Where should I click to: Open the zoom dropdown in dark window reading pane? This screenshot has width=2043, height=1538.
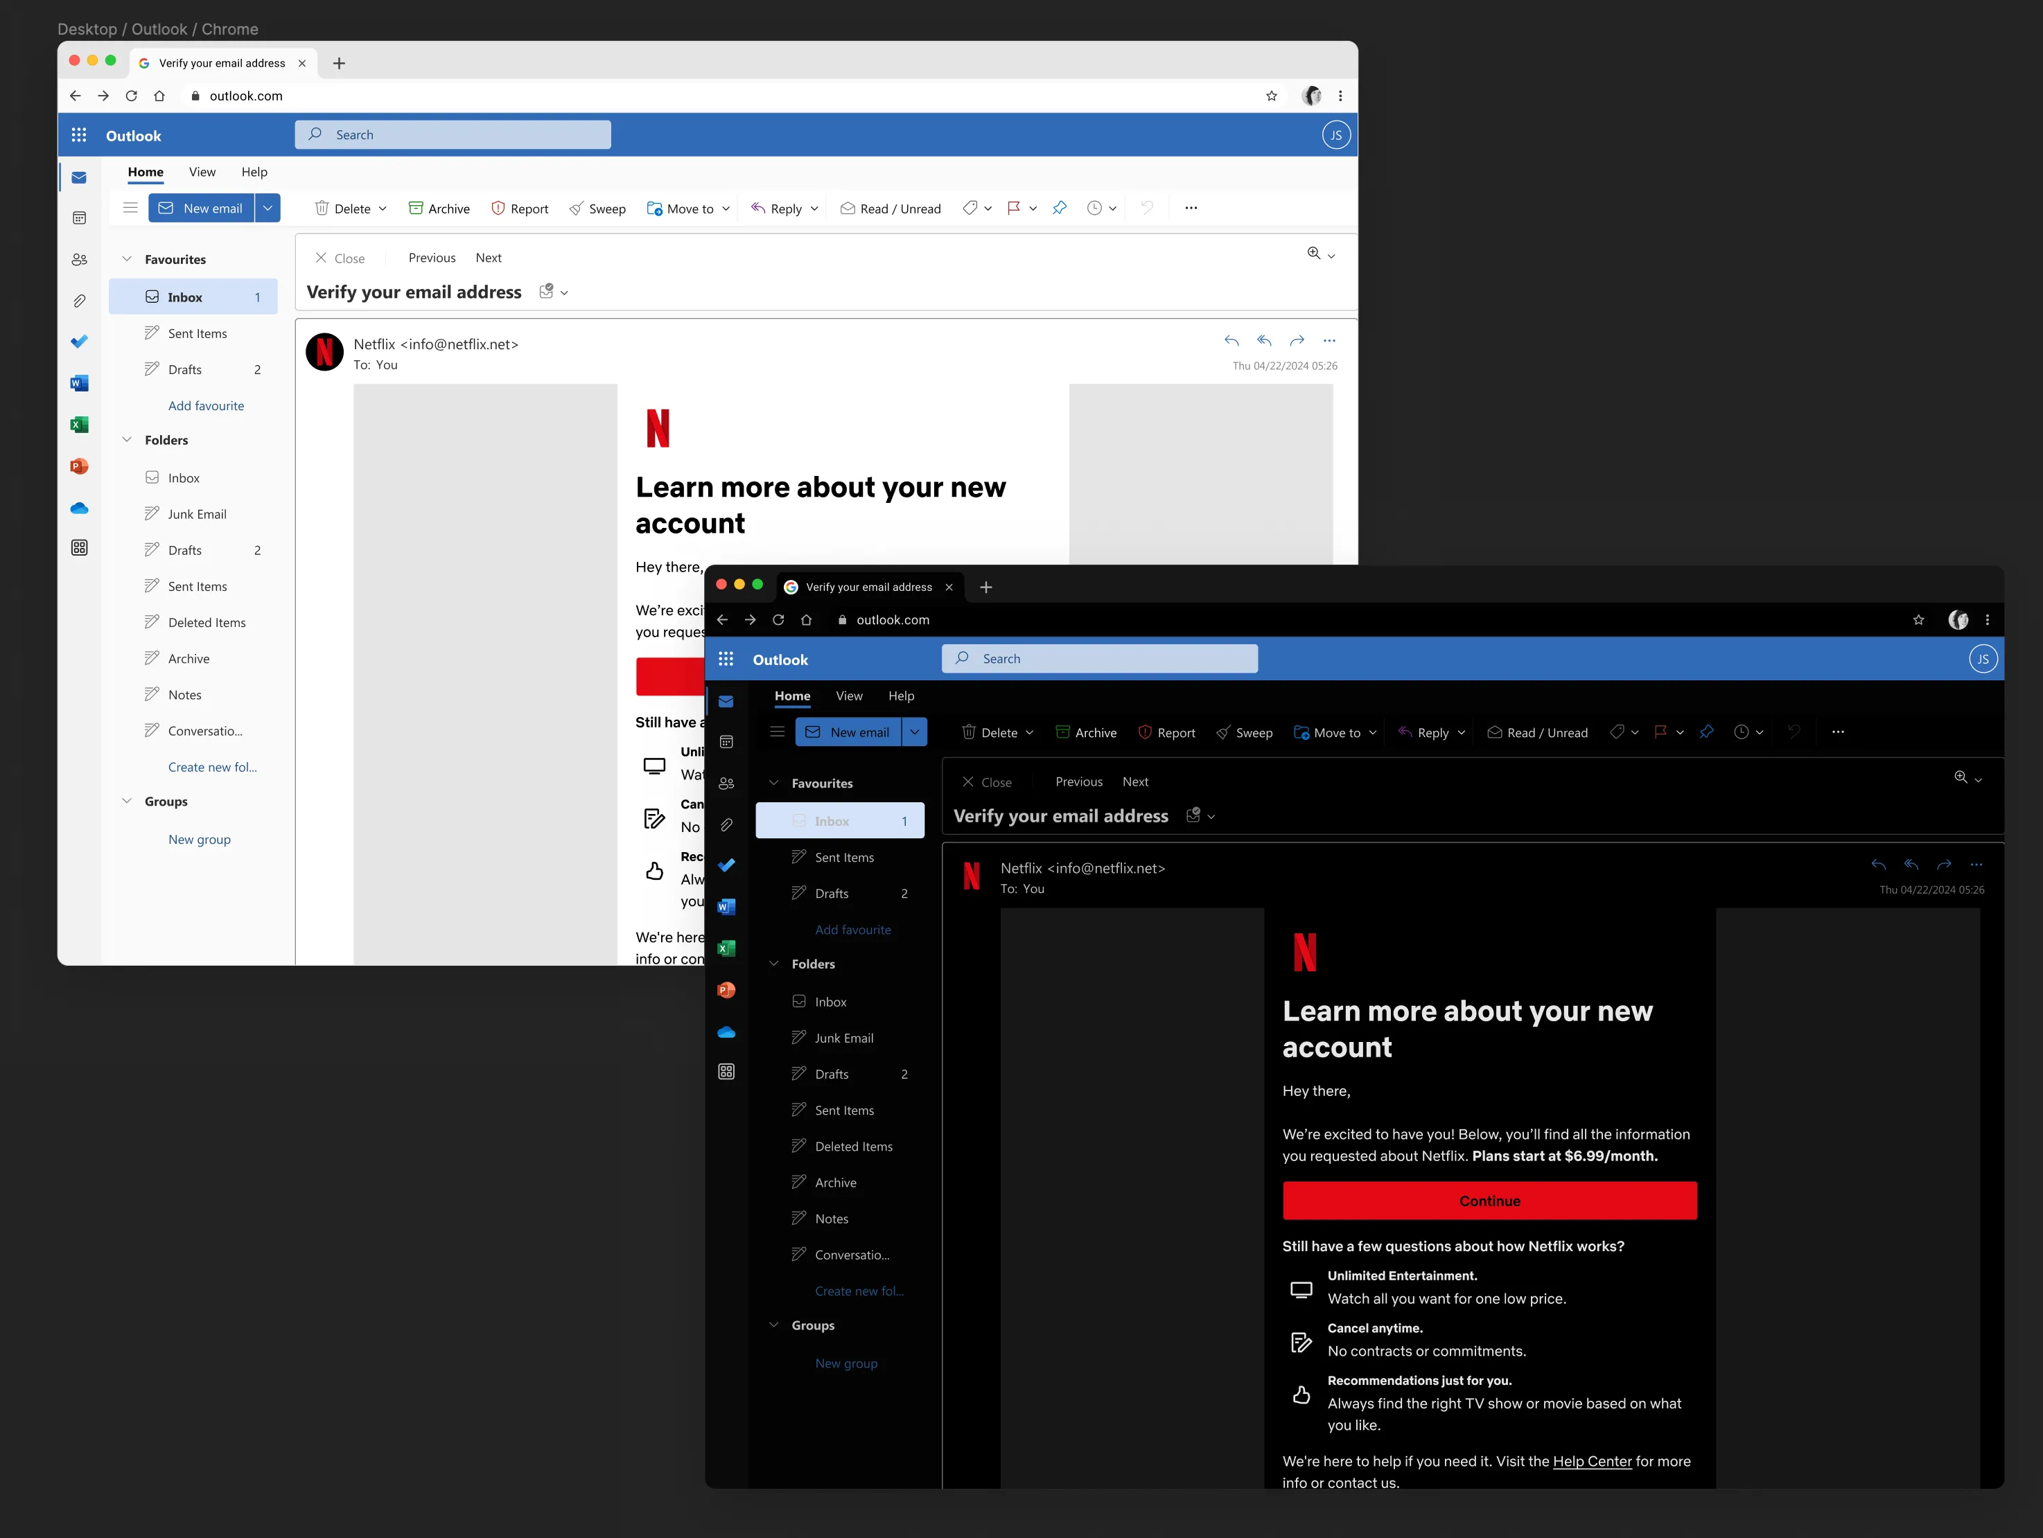1979,780
